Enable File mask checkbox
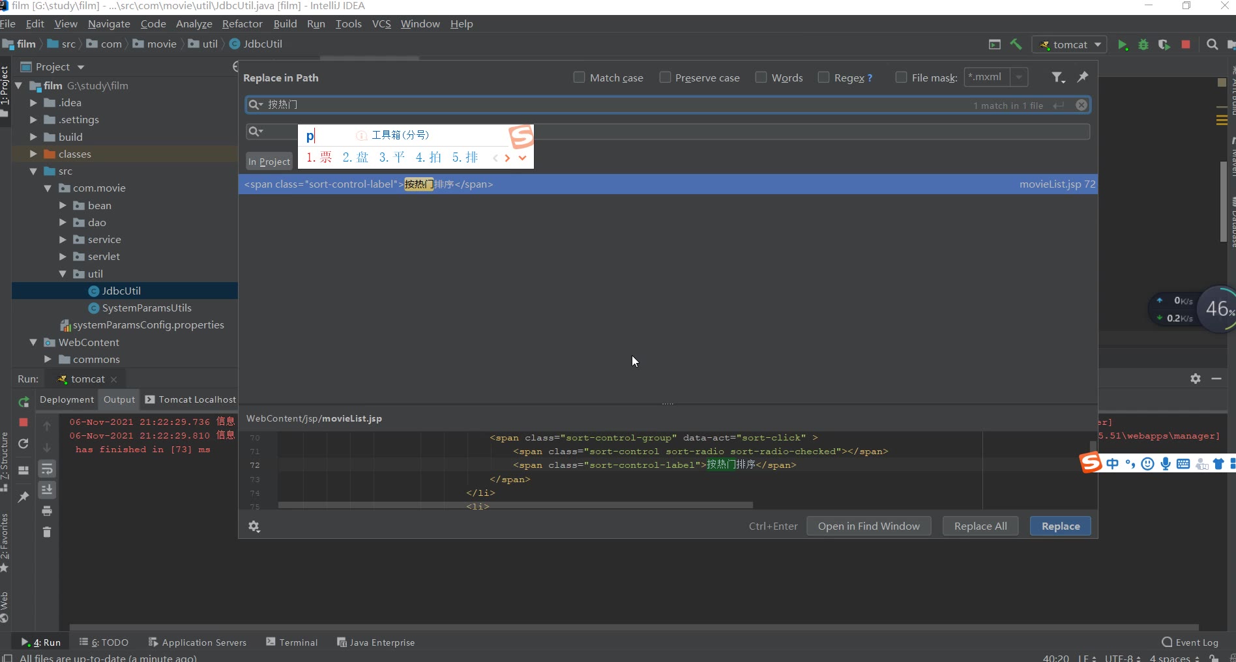Image resolution: width=1236 pixels, height=662 pixels. [x=901, y=78]
